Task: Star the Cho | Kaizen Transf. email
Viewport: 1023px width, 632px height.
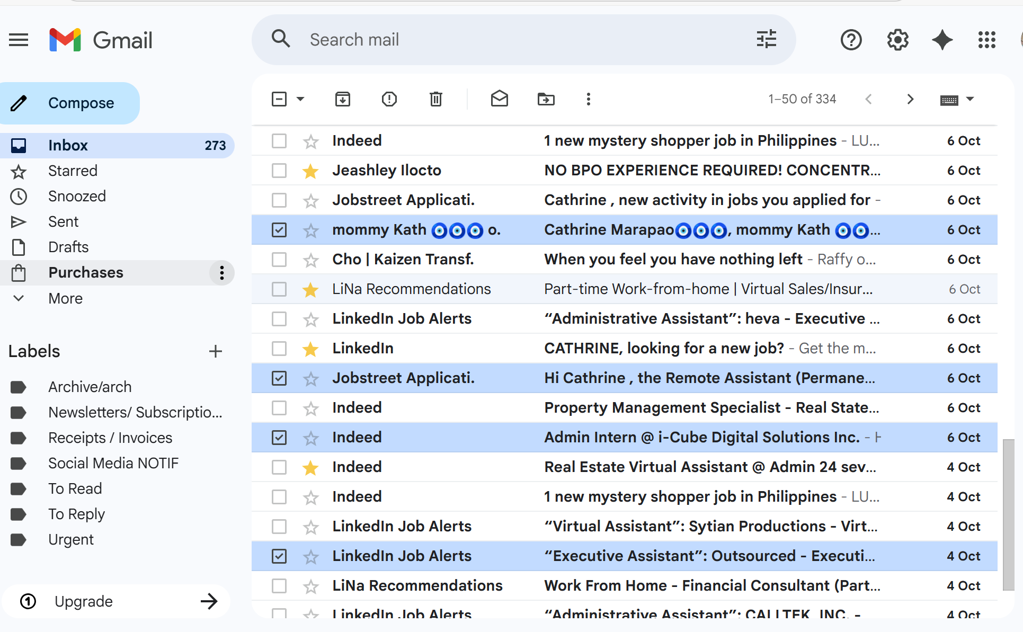Action: pos(310,260)
